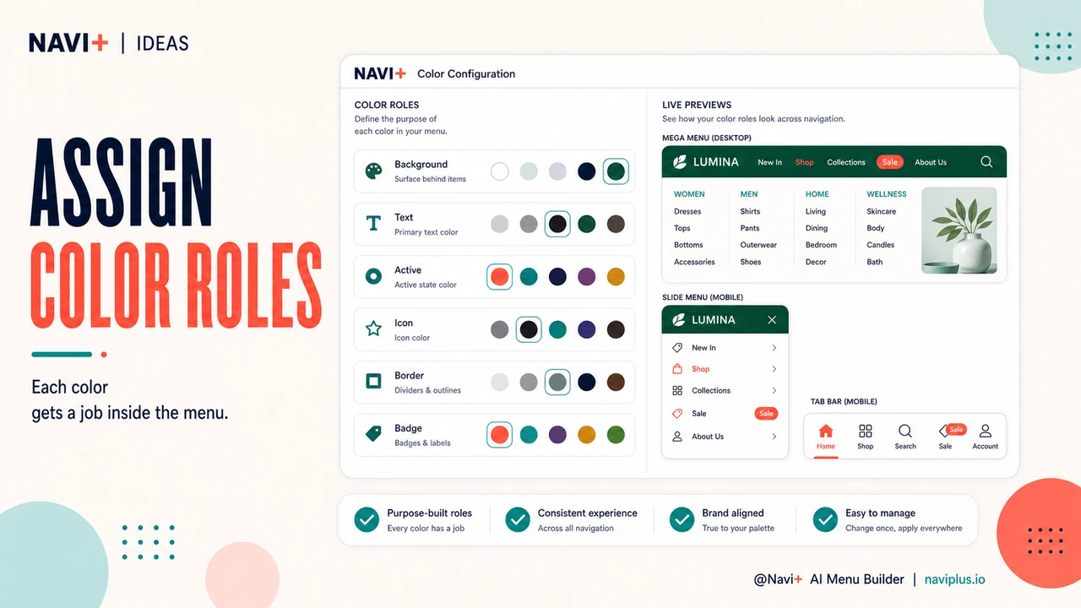This screenshot has height=608, width=1081.
Task: Click the LUMINA leaf logo in mega menu
Action: tap(680, 161)
